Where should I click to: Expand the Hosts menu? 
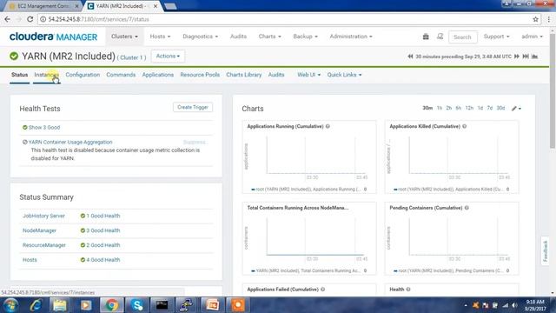[160, 37]
